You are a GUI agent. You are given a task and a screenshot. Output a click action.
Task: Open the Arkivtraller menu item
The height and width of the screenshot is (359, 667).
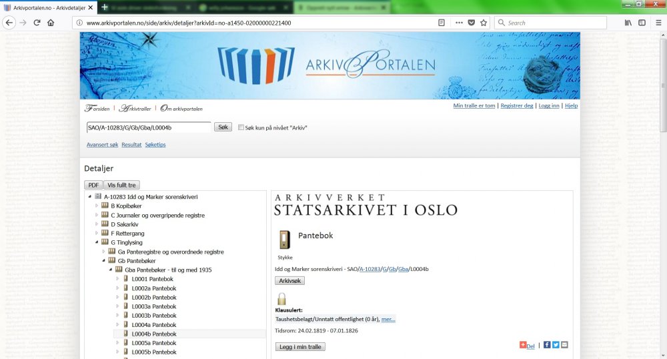[x=135, y=108]
